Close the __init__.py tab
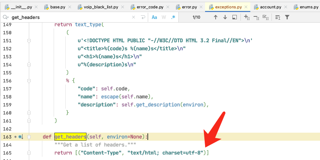Image resolution: width=320 pixels, height=160 pixels. (x=36, y=7)
